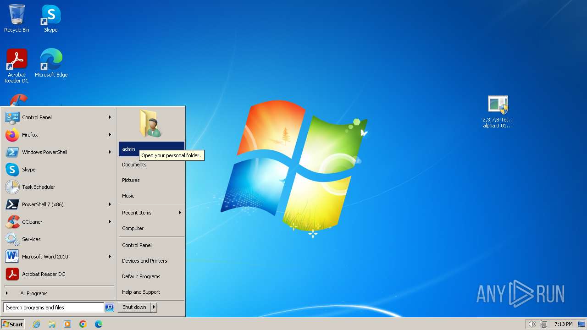Open Internet Explorer from the taskbar
587x330 pixels.
coord(36,324)
